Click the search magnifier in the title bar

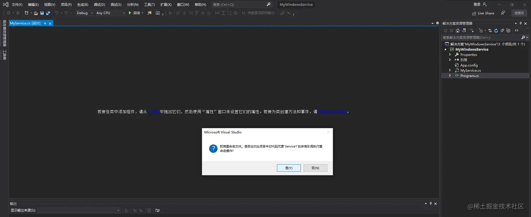[269, 5]
